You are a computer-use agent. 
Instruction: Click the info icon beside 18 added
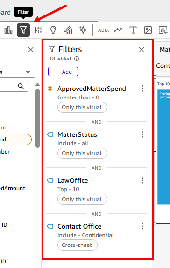pos(77,59)
